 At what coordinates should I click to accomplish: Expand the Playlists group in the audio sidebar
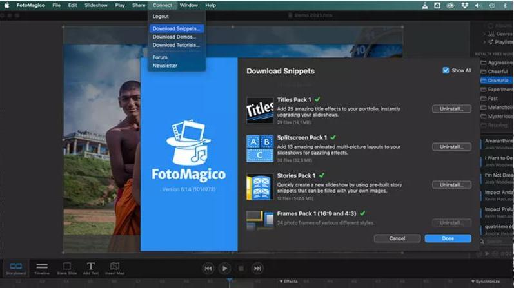pos(484,42)
